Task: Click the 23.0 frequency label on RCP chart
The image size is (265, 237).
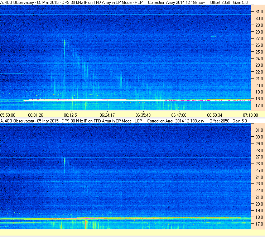Action: (259, 65)
